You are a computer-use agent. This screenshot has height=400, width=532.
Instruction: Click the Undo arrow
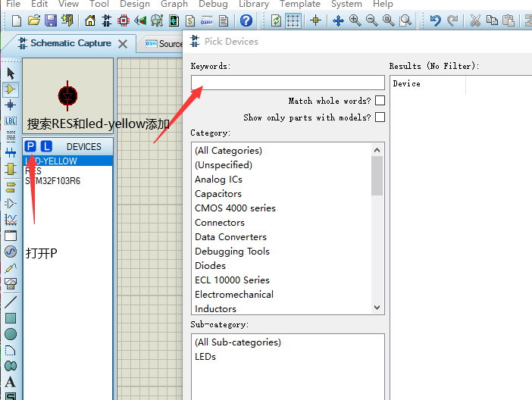(435, 20)
